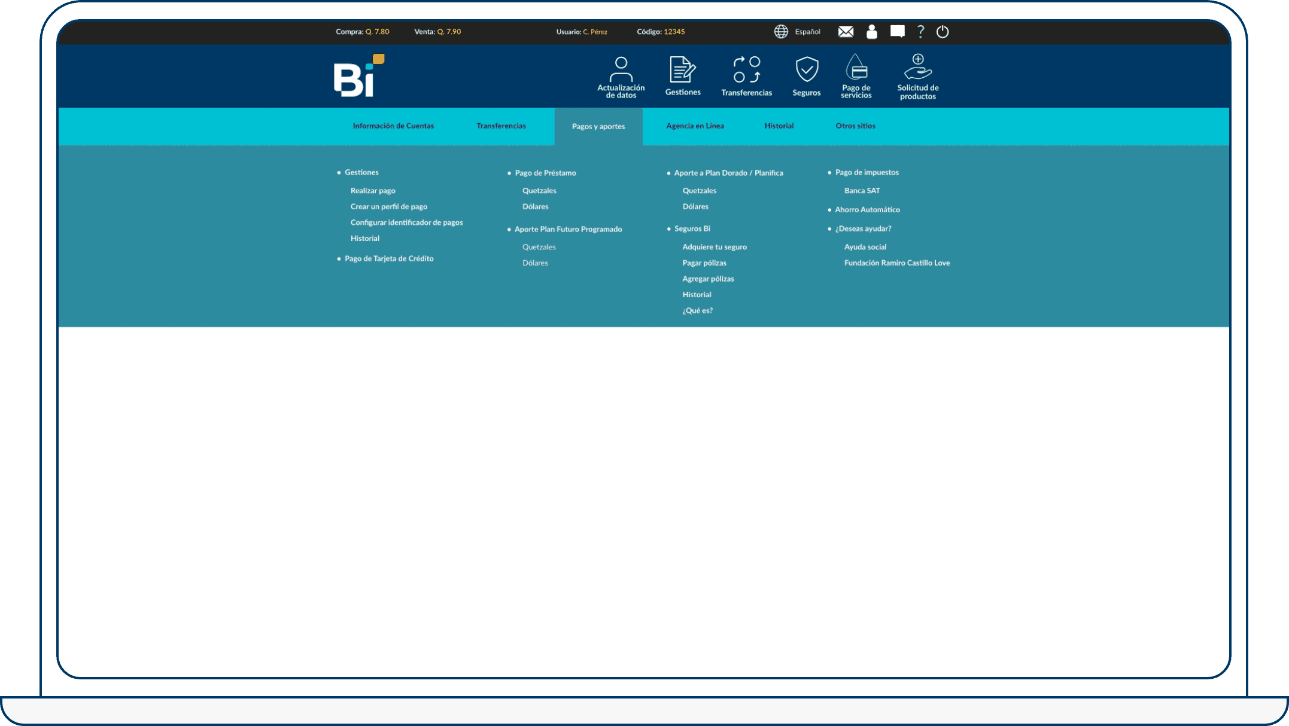Open the Agencia en Línea tab
This screenshot has height=726, width=1289.
point(695,126)
